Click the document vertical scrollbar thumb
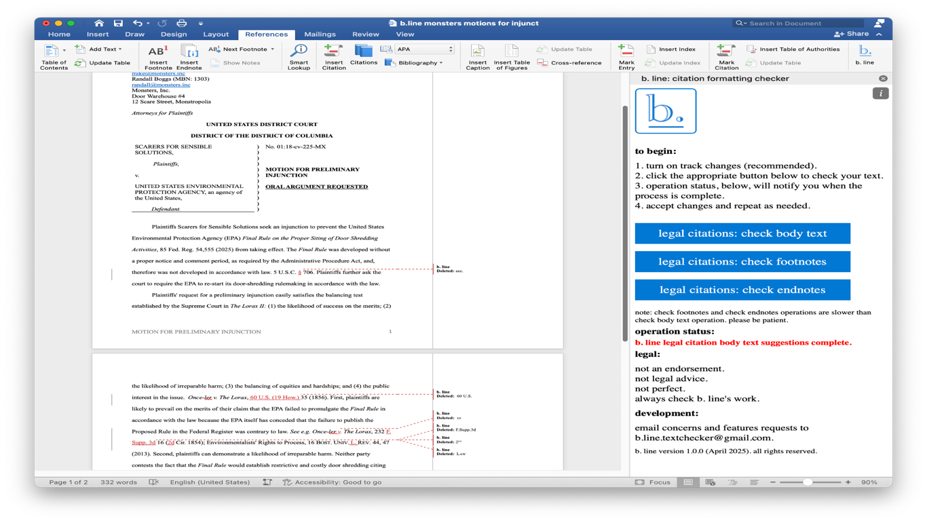Viewport: 927px width, 521px height. click(625, 224)
